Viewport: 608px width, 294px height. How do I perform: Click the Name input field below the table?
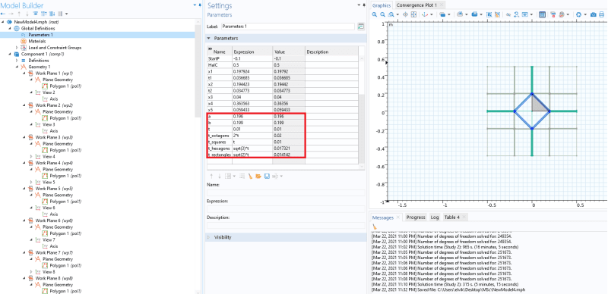(x=286, y=192)
